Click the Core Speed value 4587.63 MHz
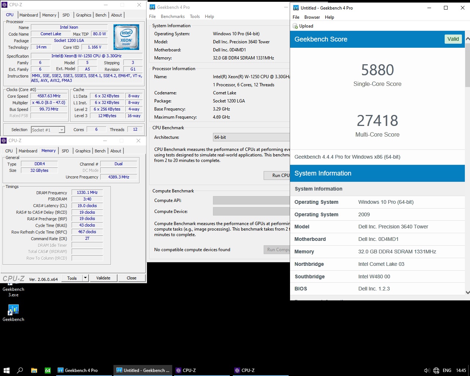 tap(49, 96)
